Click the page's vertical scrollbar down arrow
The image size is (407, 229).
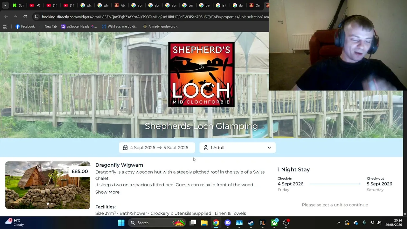tap(405, 214)
